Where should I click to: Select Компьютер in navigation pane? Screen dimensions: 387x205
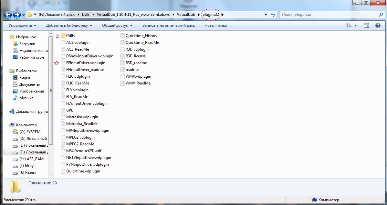pyautogui.click(x=26, y=125)
